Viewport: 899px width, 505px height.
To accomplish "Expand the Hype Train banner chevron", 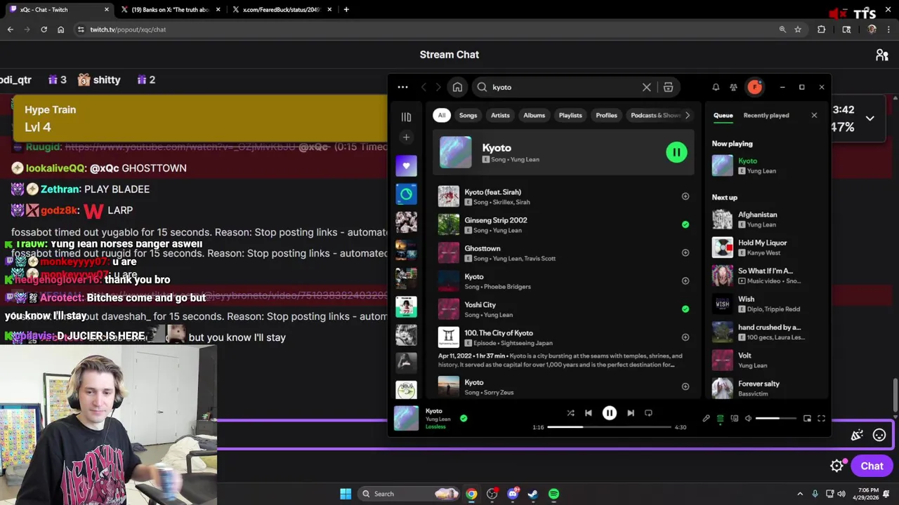I will pos(870,119).
